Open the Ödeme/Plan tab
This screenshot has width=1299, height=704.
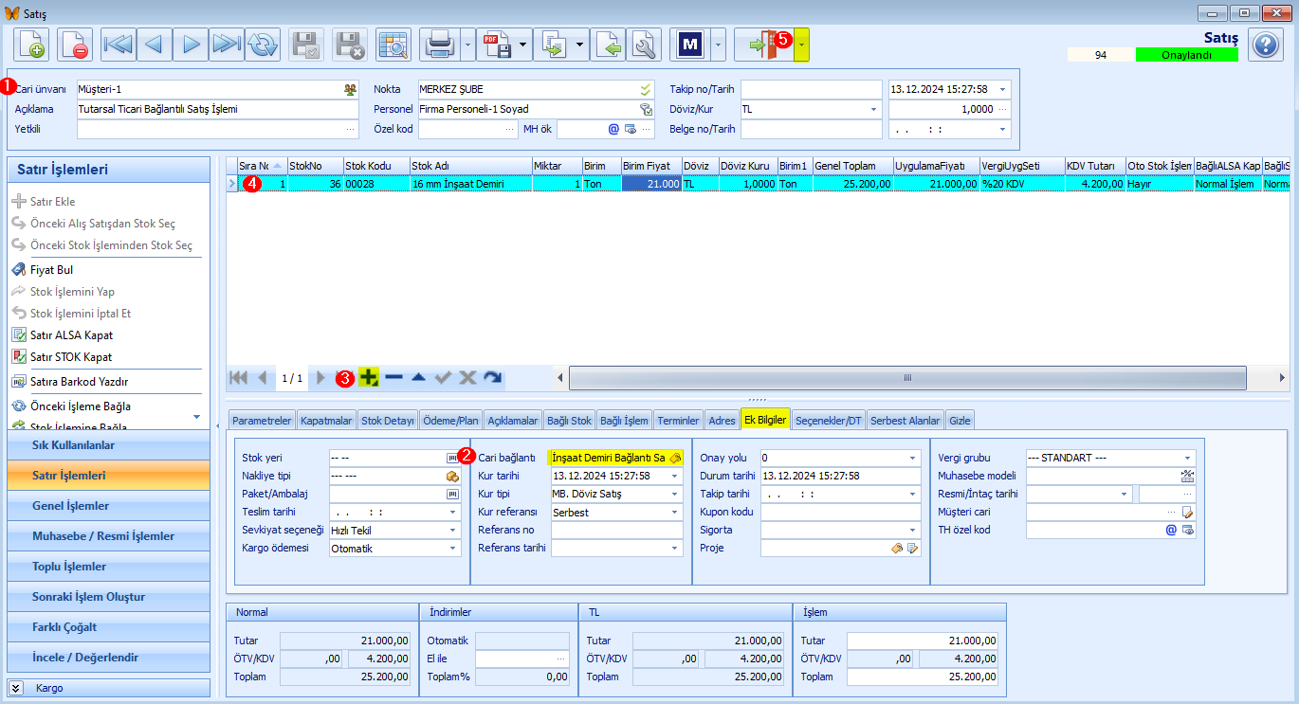point(450,420)
